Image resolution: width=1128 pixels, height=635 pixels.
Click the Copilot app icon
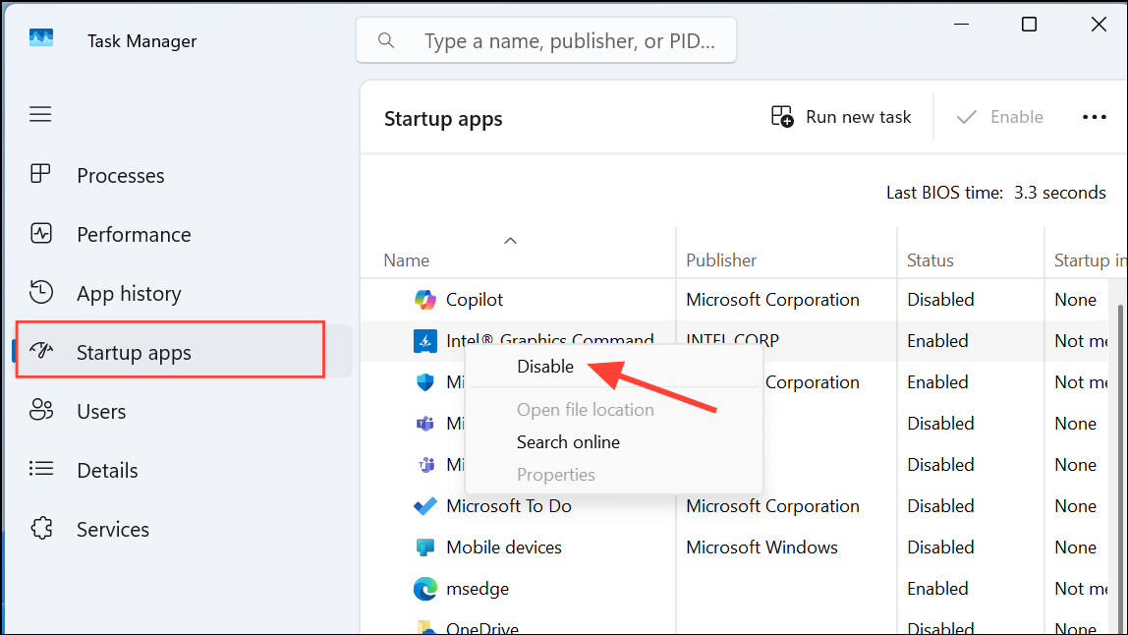[x=424, y=300]
